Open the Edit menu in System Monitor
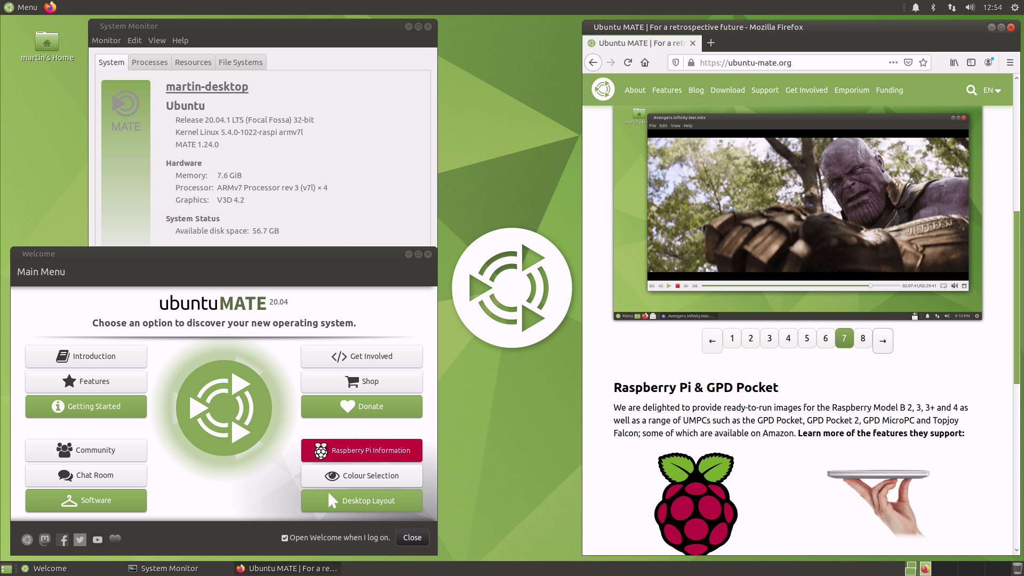This screenshot has height=576, width=1024. pos(134,40)
